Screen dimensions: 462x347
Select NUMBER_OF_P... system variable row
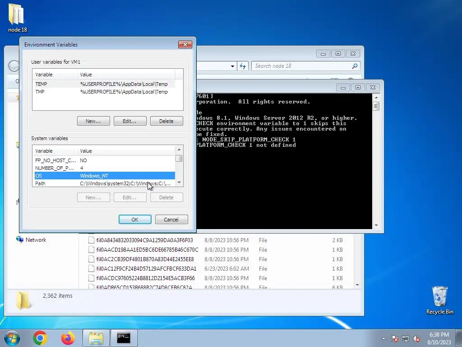[x=105, y=168]
